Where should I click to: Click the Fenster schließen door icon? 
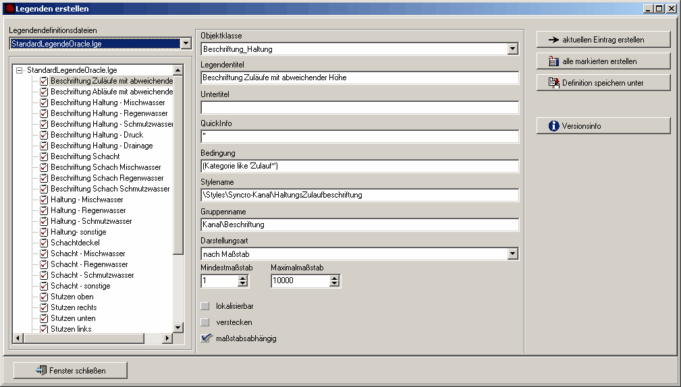pyautogui.click(x=41, y=370)
